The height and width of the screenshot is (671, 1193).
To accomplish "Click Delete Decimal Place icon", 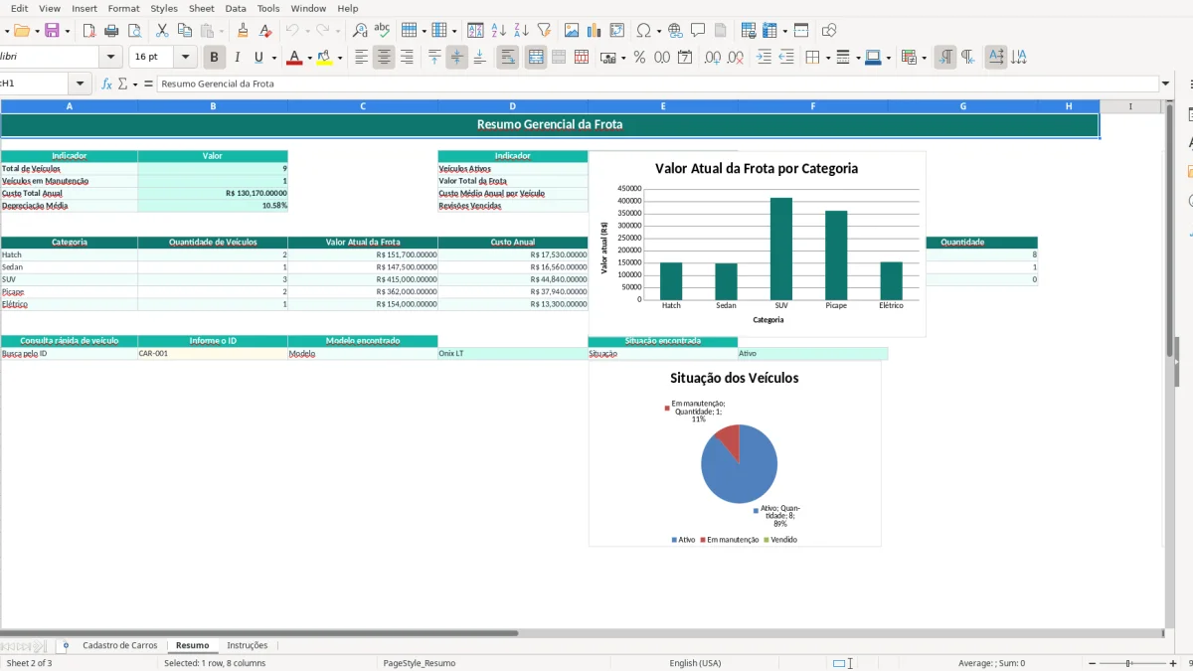I will coord(736,58).
